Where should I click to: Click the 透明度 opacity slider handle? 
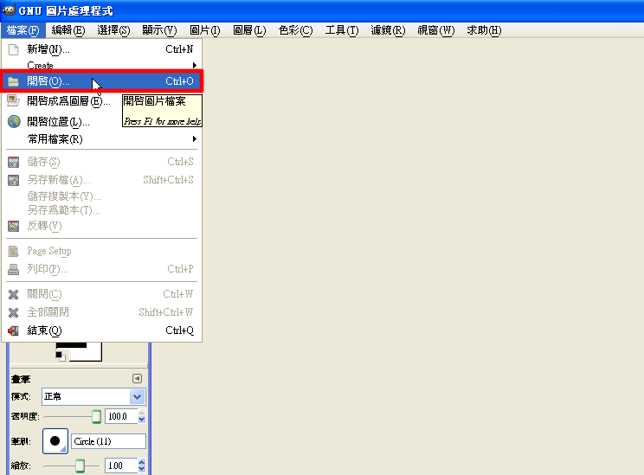(97, 416)
